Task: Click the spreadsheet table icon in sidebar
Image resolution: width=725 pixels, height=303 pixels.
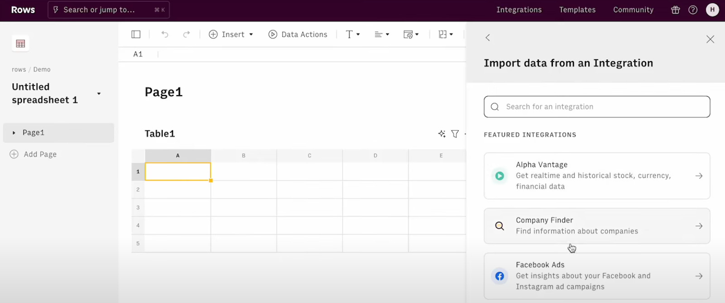Action: click(20, 43)
